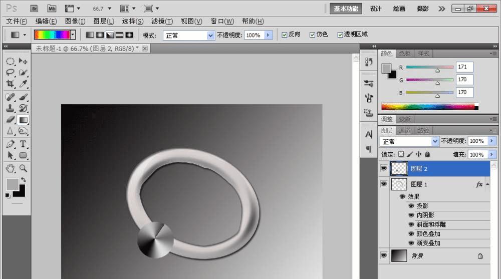The image size is (501, 279).
Task: Open the 滤镜 (Filter) menu
Action: 162,21
